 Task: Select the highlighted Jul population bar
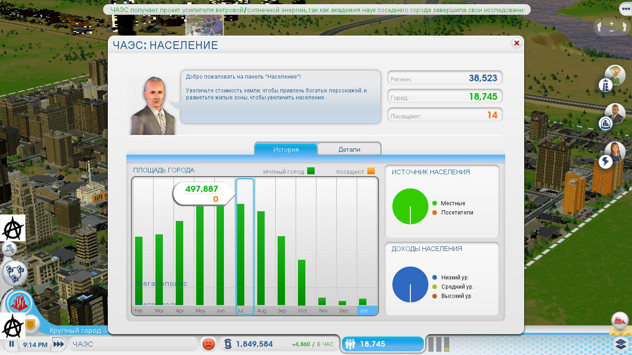click(241, 255)
